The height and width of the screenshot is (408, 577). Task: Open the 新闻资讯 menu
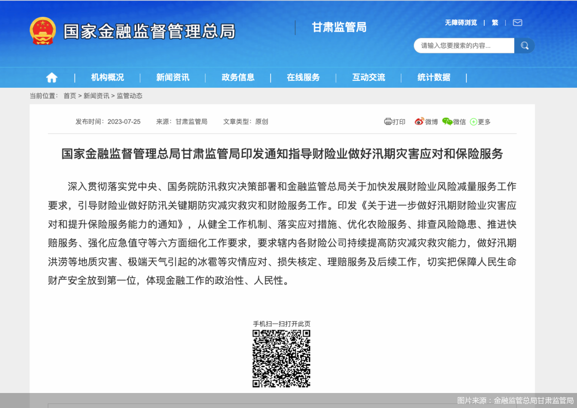tap(173, 77)
